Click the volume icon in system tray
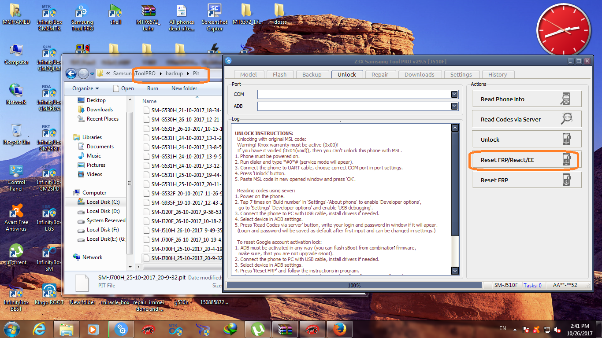Viewport: 602px width, 338px height. (x=557, y=329)
